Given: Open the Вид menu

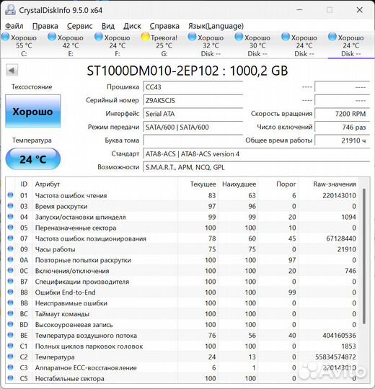Looking at the screenshot, I should click(x=108, y=26).
